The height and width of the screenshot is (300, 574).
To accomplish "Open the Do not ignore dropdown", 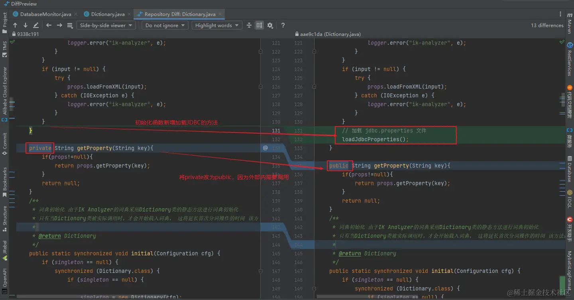I will (x=165, y=25).
